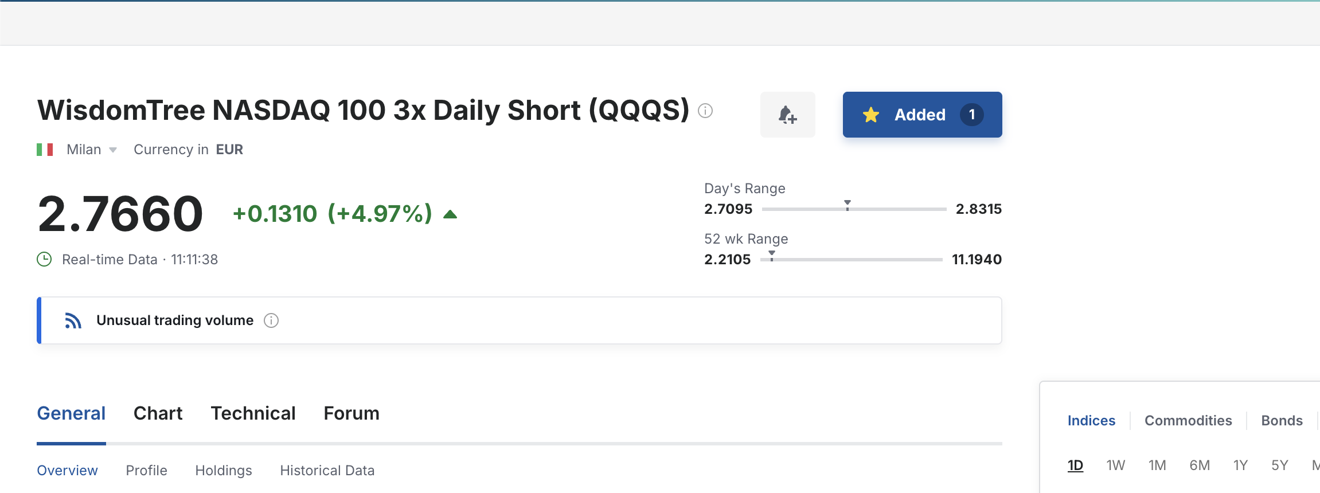Click the Day's Range slider marker
Screen dimensions: 1320x493
tap(848, 205)
